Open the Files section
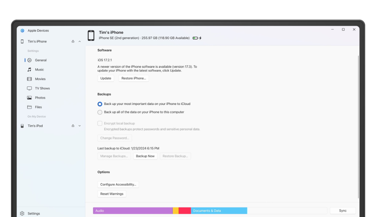Viewport: 382px width, 217px height. (x=38, y=107)
